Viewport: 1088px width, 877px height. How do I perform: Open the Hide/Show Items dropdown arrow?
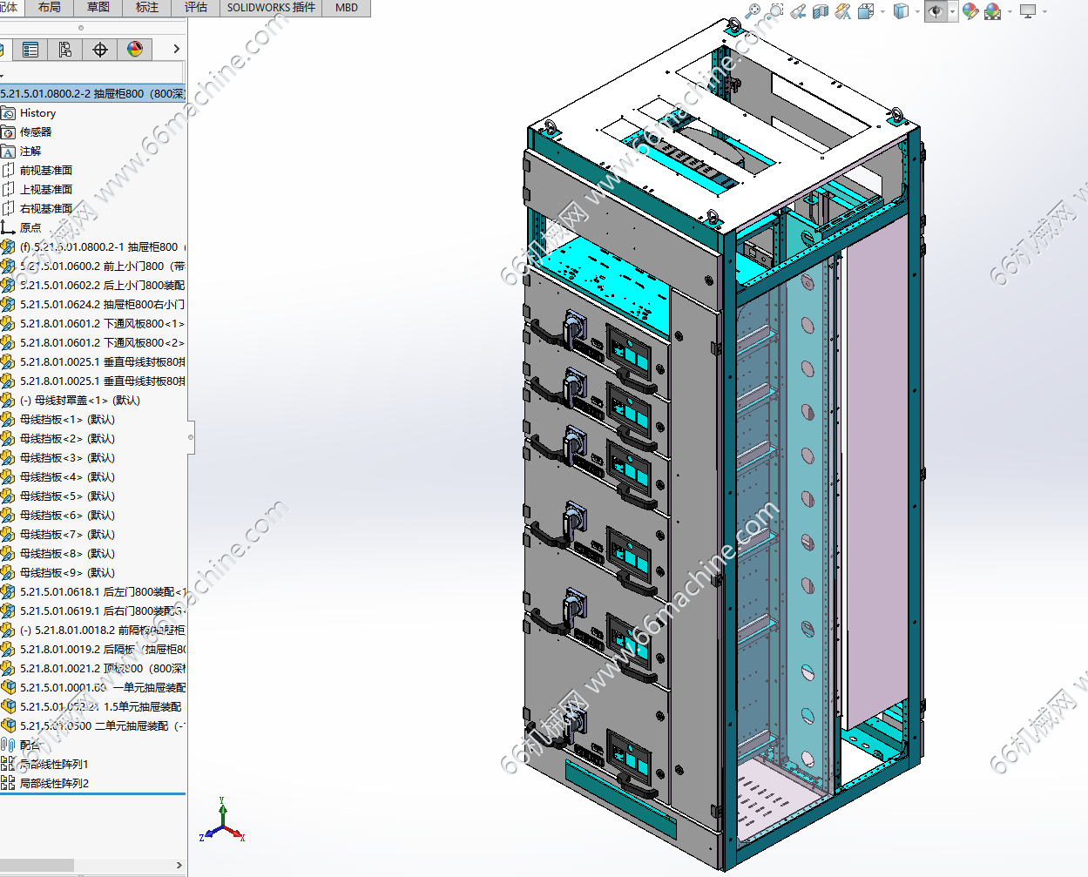click(953, 11)
